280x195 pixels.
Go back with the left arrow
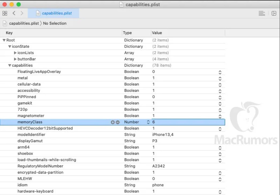pos(14,13)
